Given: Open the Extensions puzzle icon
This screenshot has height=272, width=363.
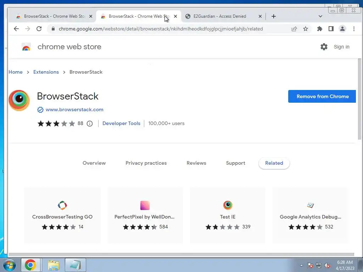Looking at the screenshot, I should click(x=320, y=29).
